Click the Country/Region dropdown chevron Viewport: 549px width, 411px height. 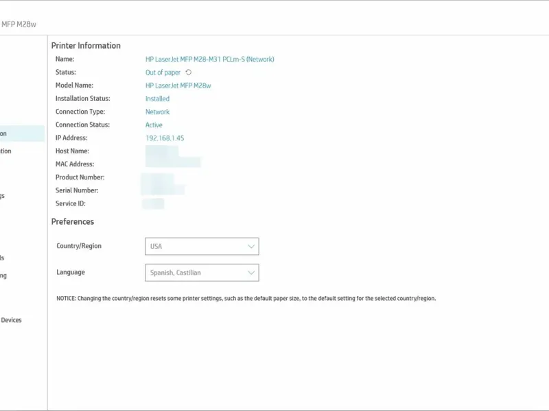click(x=251, y=247)
